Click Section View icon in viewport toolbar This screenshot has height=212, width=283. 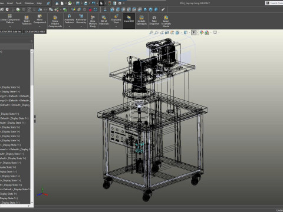tap(167, 32)
